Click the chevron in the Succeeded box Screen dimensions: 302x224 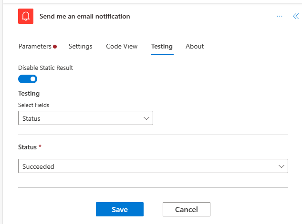[281, 166]
